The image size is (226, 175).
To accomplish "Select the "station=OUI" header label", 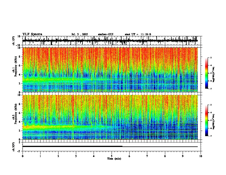I will [x=106, y=34].
